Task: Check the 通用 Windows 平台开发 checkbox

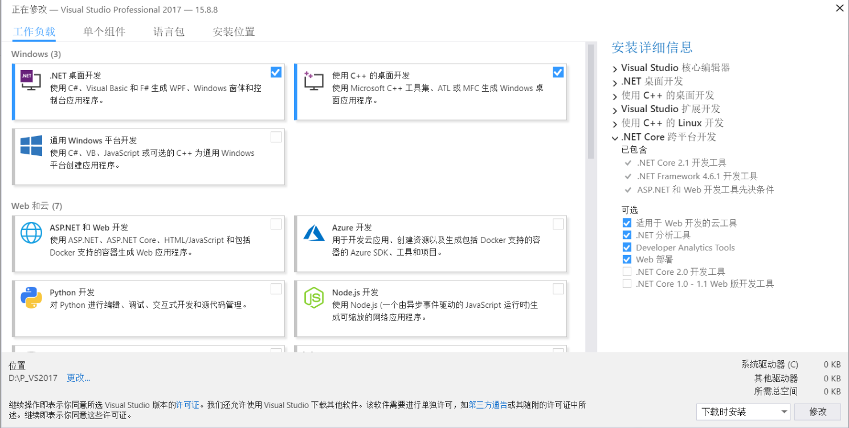Action: [276, 137]
